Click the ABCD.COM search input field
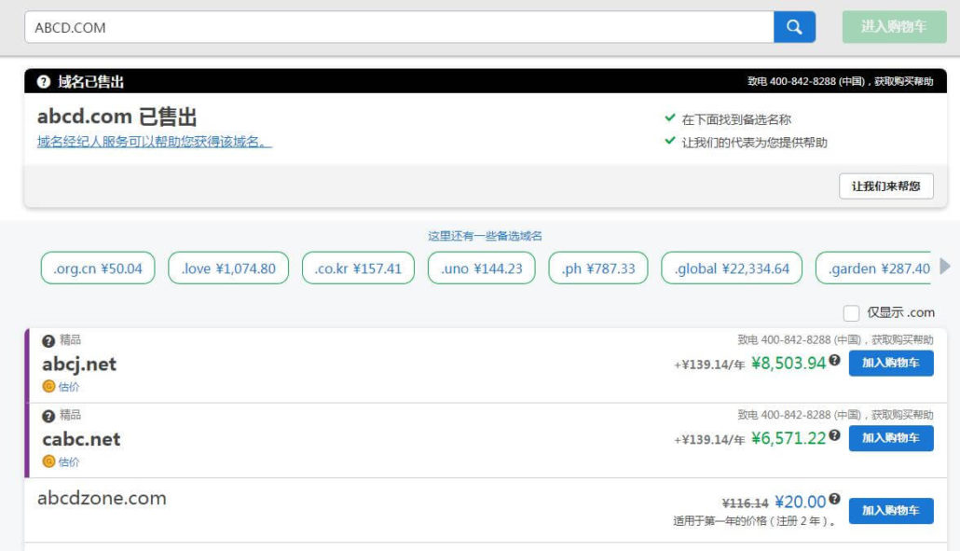 pyautogui.click(x=399, y=27)
